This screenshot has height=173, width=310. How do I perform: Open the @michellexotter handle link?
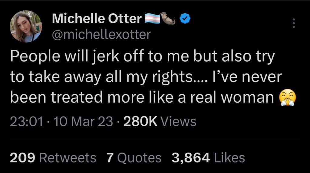pos(101,35)
